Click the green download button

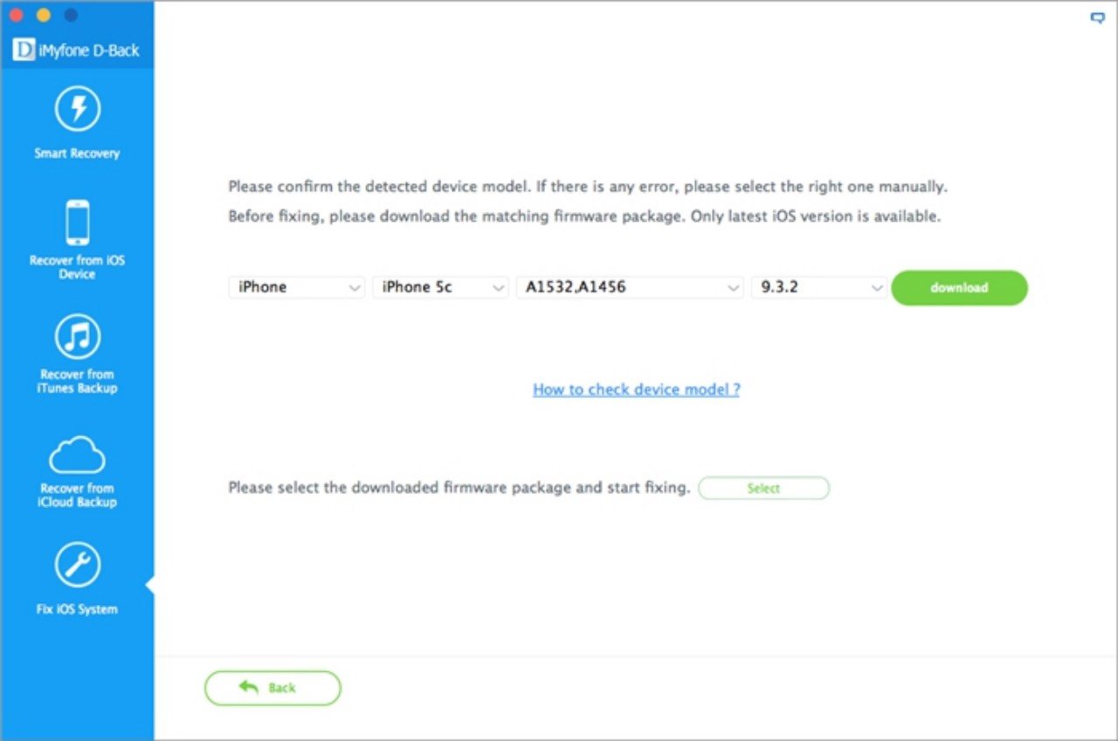[x=959, y=287]
